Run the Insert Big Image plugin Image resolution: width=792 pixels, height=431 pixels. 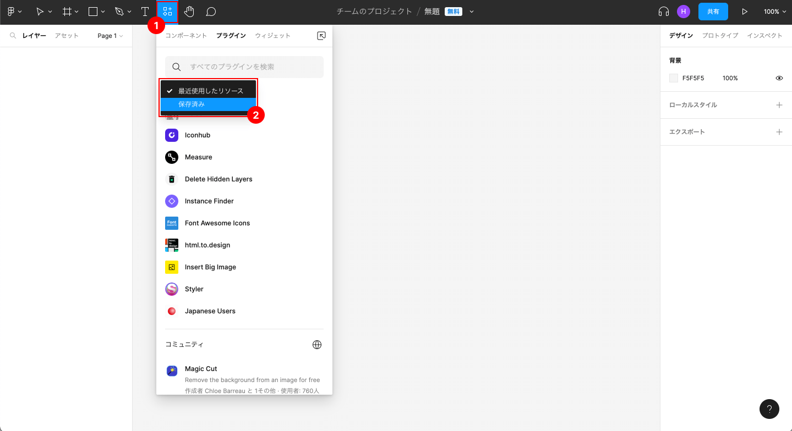244,267
